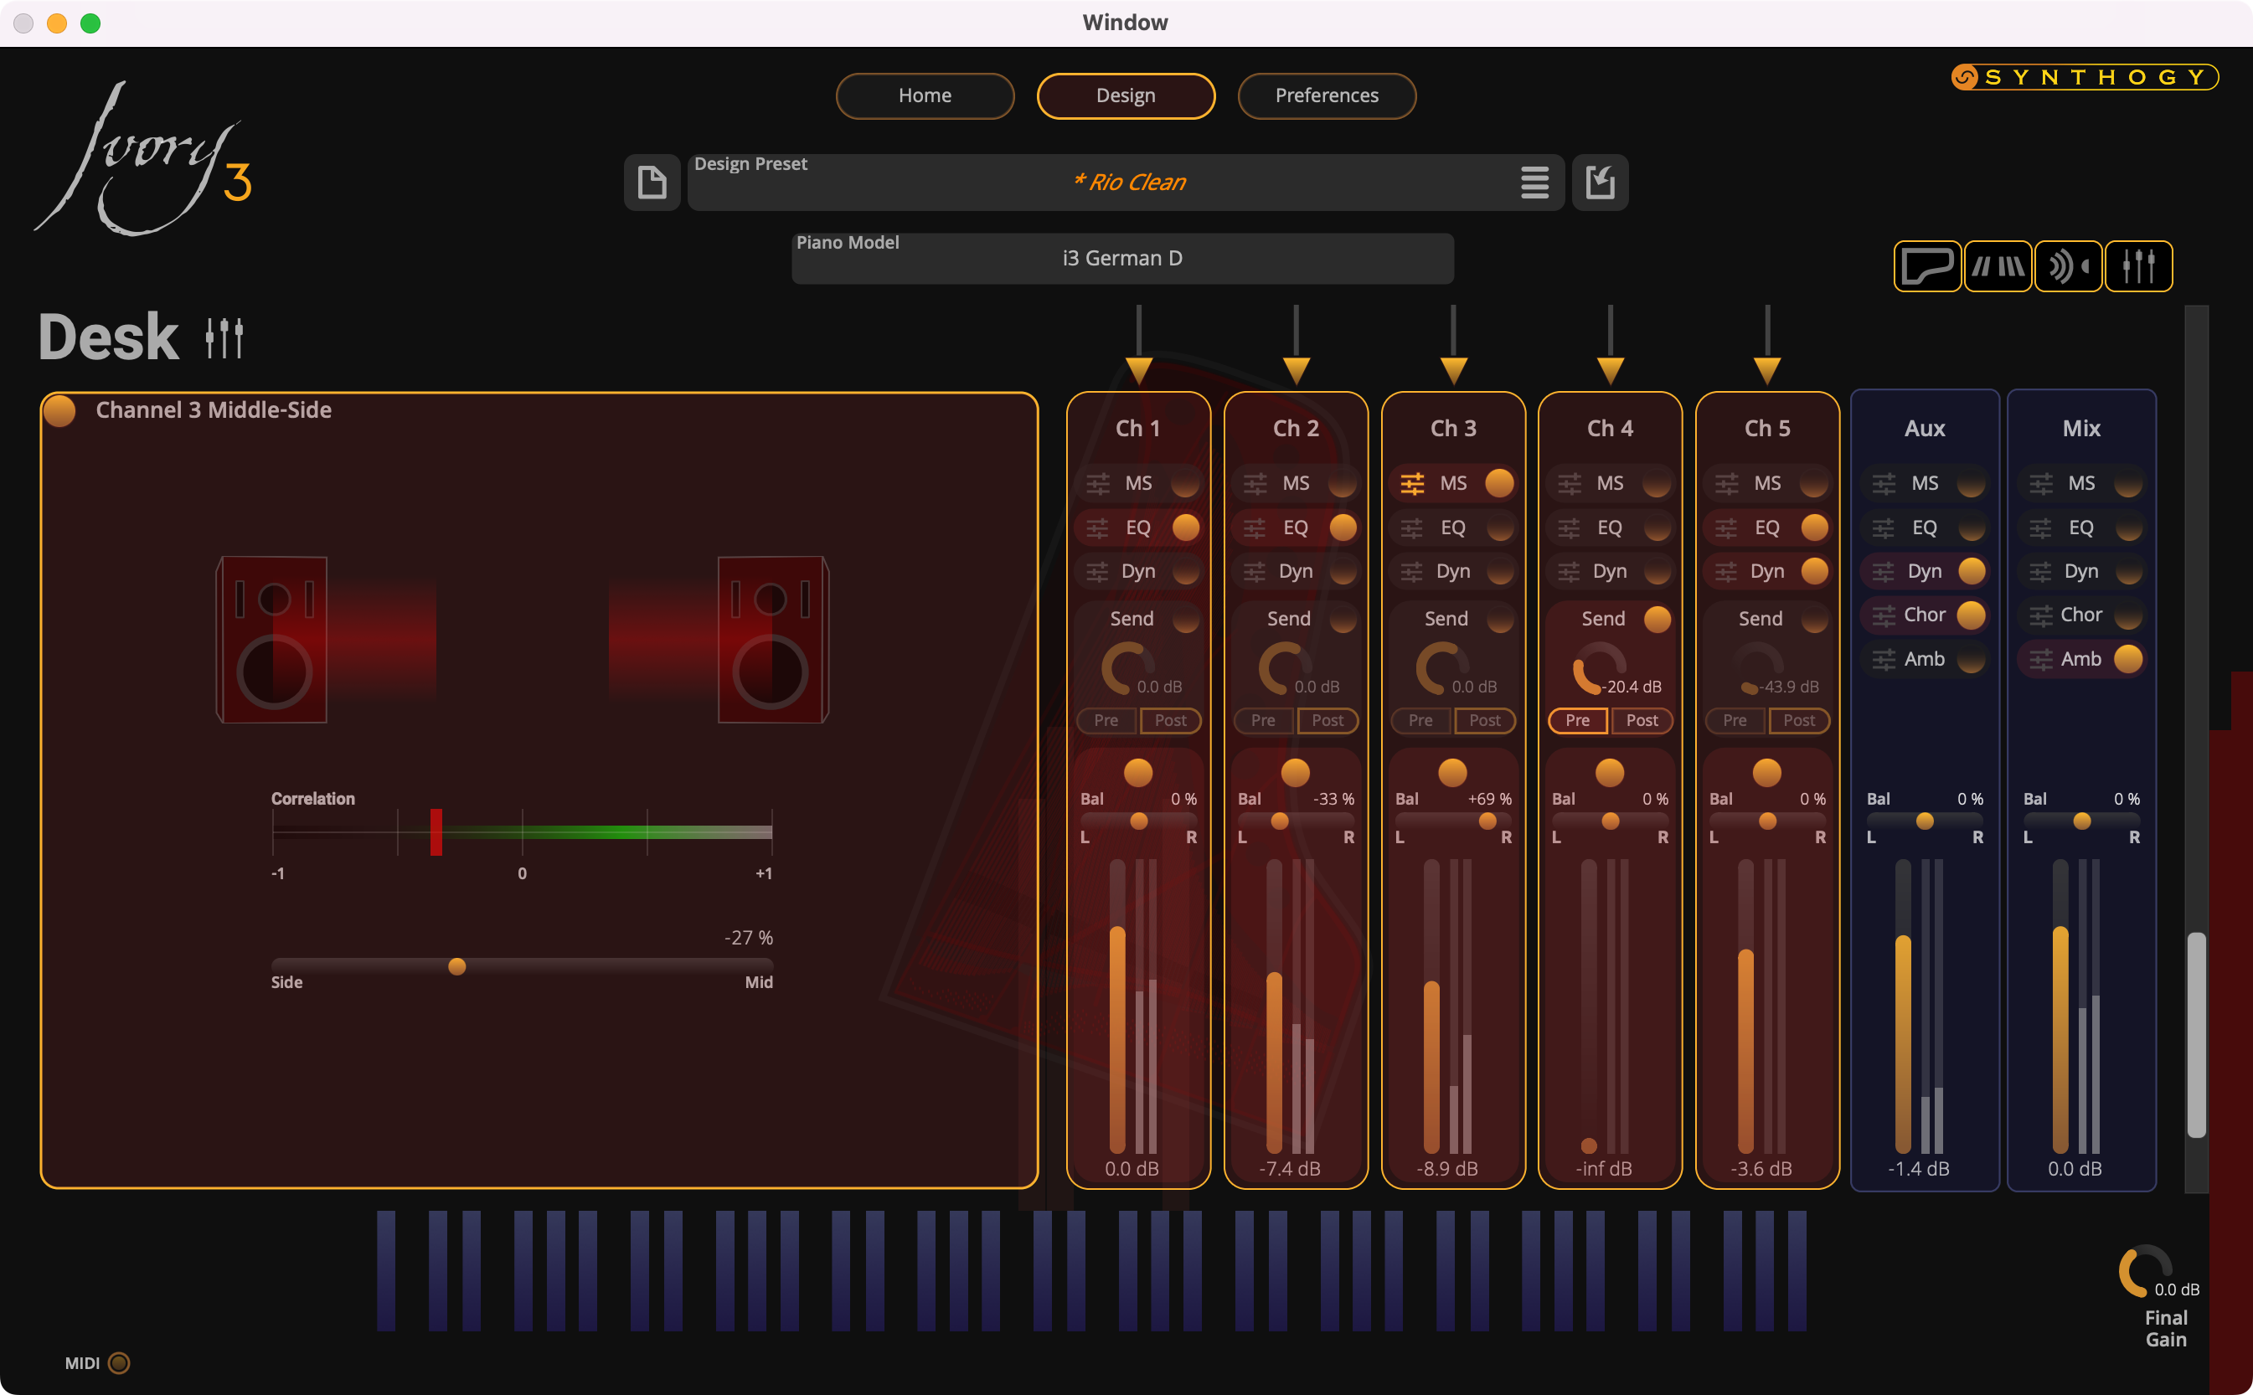Toggle Channel 3 Middle-Side panel power button

point(60,410)
